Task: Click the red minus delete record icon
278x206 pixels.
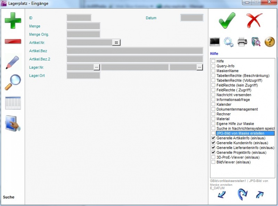Action: 13,41
